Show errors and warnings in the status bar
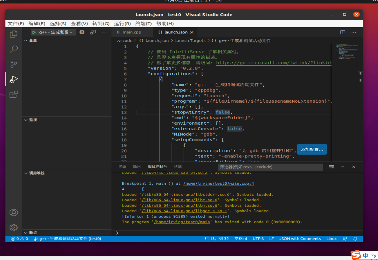This screenshot has width=378, height=260. 20,239
